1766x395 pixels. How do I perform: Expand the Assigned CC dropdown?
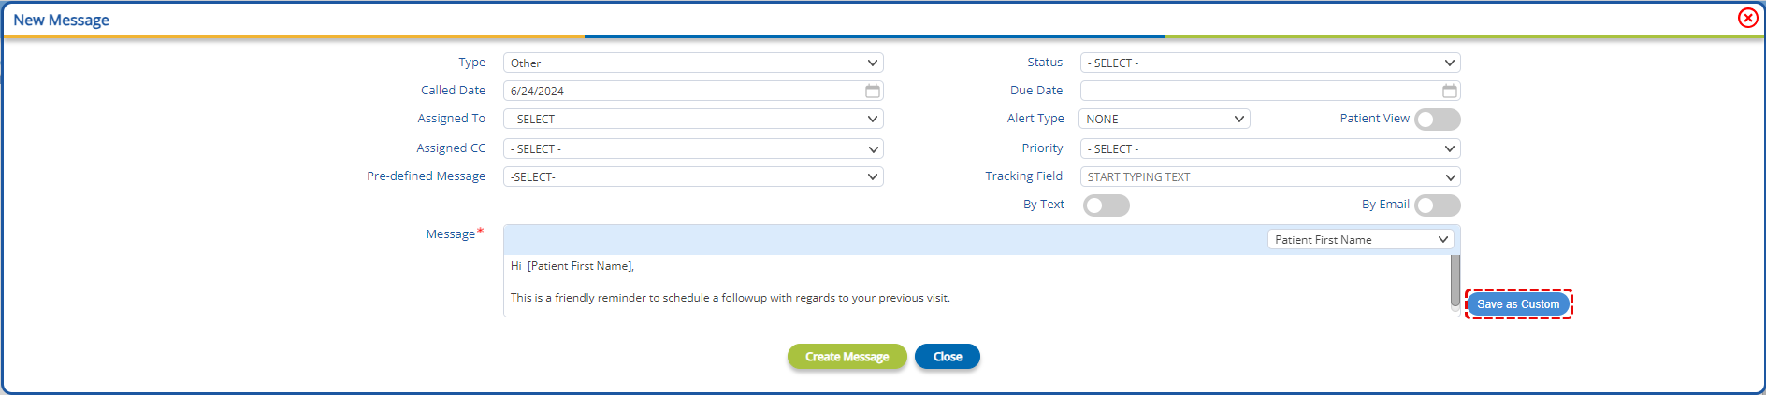coord(693,148)
